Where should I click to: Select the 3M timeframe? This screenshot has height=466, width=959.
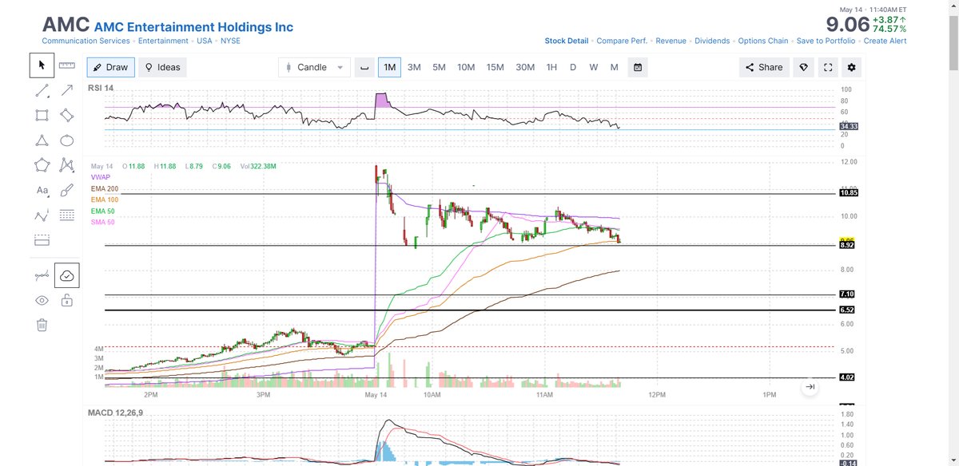pos(414,67)
